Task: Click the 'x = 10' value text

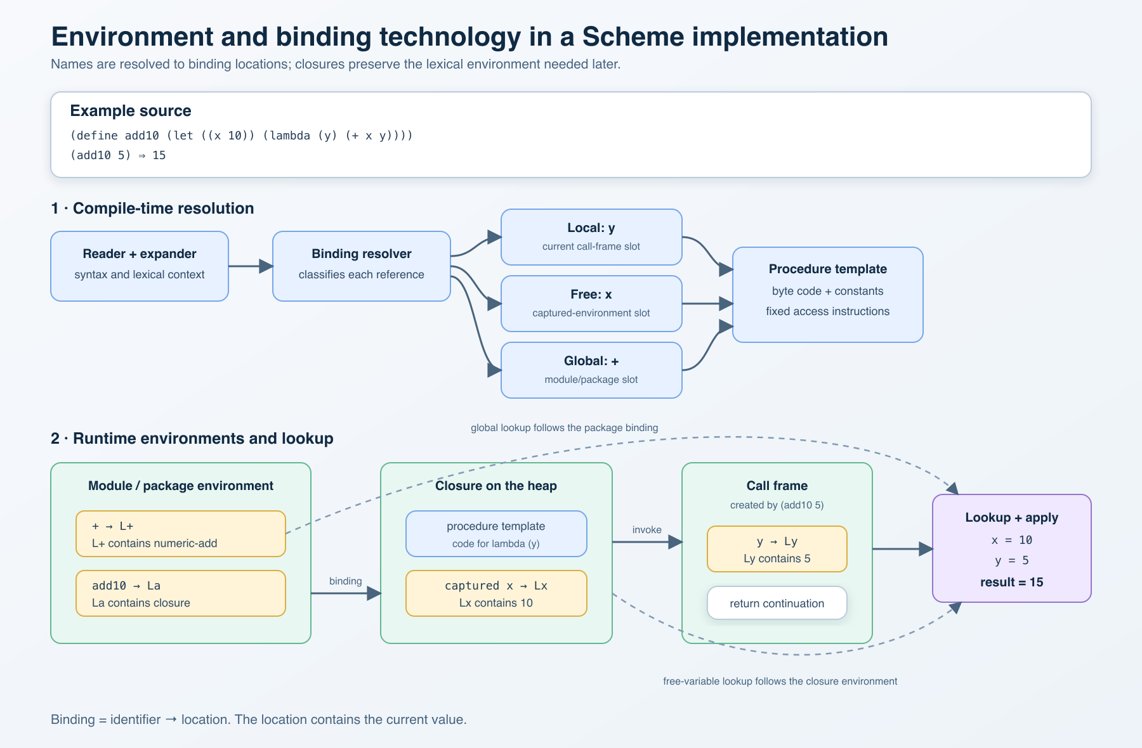Action: 1012,540
